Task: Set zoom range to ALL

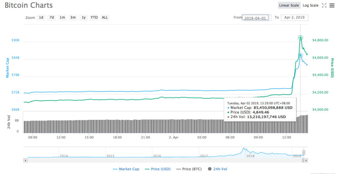Action: pyautogui.click(x=105, y=18)
